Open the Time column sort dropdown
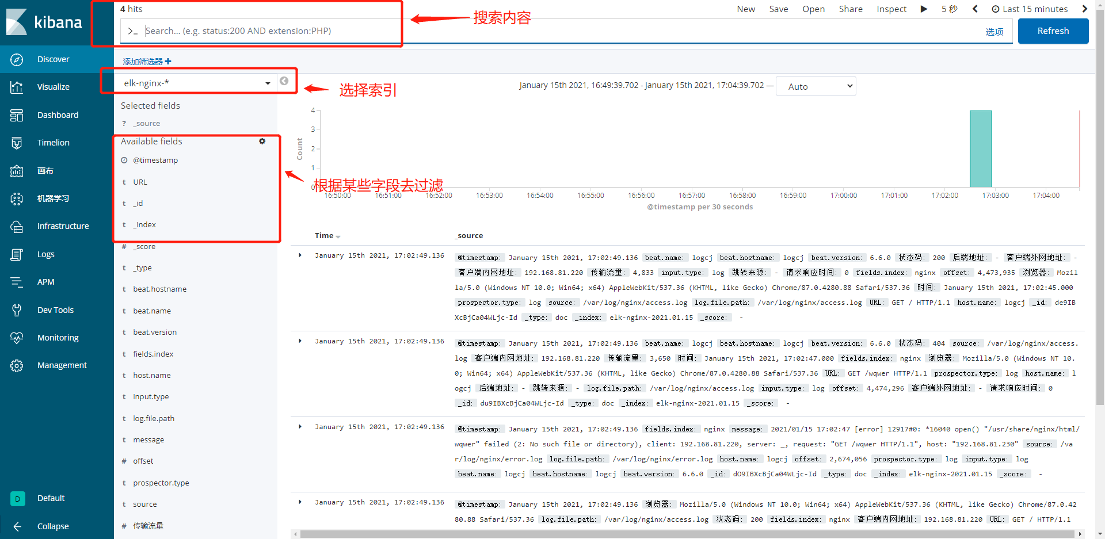Viewport: 1105px width, 539px height. point(338,236)
